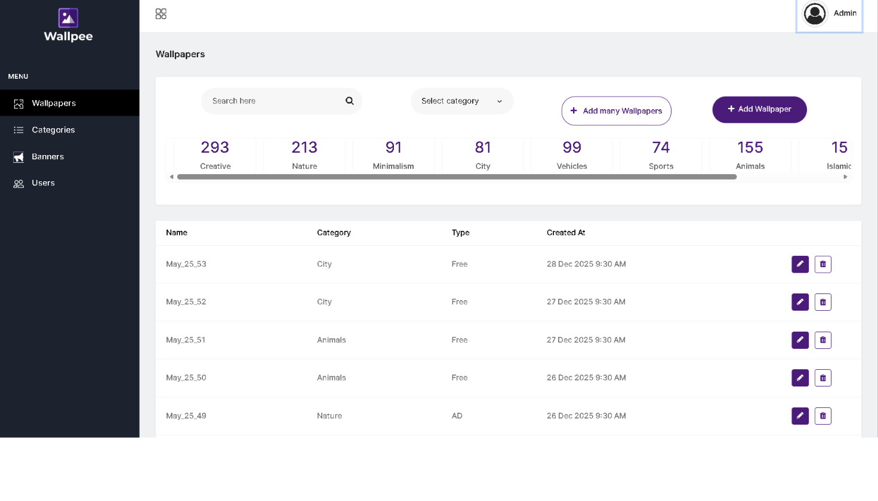
Task: Click the 28 Dec 2025 9:30 AM date
Action: coord(586,264)
